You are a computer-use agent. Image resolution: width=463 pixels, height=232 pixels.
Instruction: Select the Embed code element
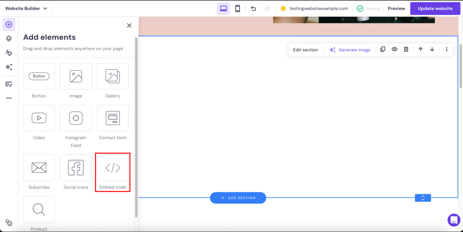113,168
